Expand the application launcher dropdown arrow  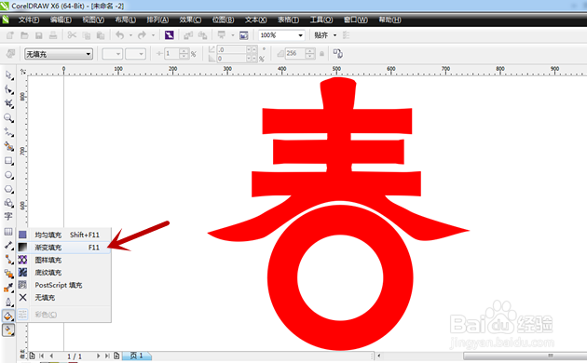[x=233, y=35]
